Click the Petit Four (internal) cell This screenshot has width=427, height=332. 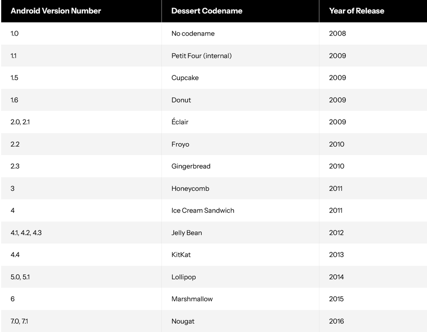[240, 56]
